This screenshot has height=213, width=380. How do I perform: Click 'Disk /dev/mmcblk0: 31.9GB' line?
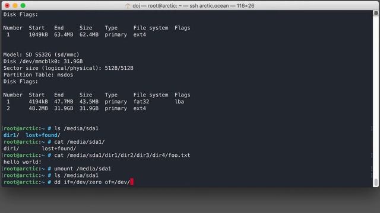43,62
